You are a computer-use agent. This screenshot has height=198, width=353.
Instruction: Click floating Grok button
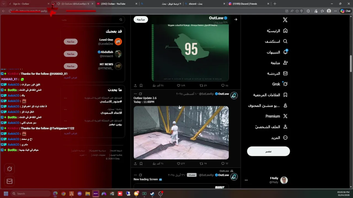point(10,169)
